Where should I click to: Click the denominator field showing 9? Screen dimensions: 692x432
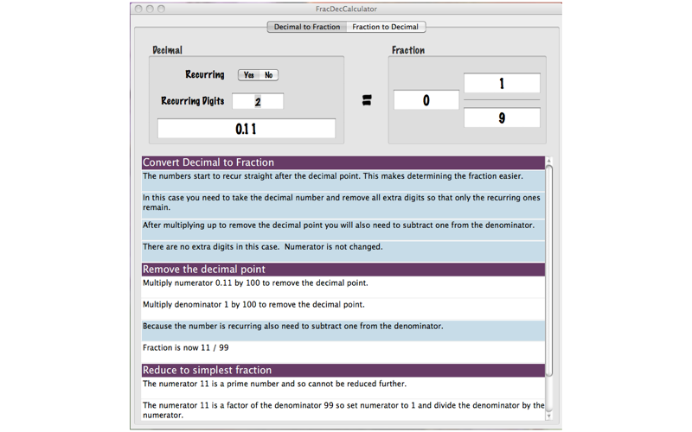[x=502, y=118]
